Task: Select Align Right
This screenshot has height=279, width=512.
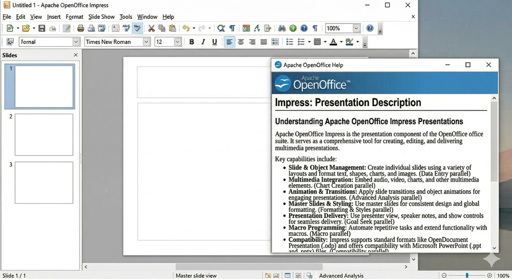Action: click(252, 42)
